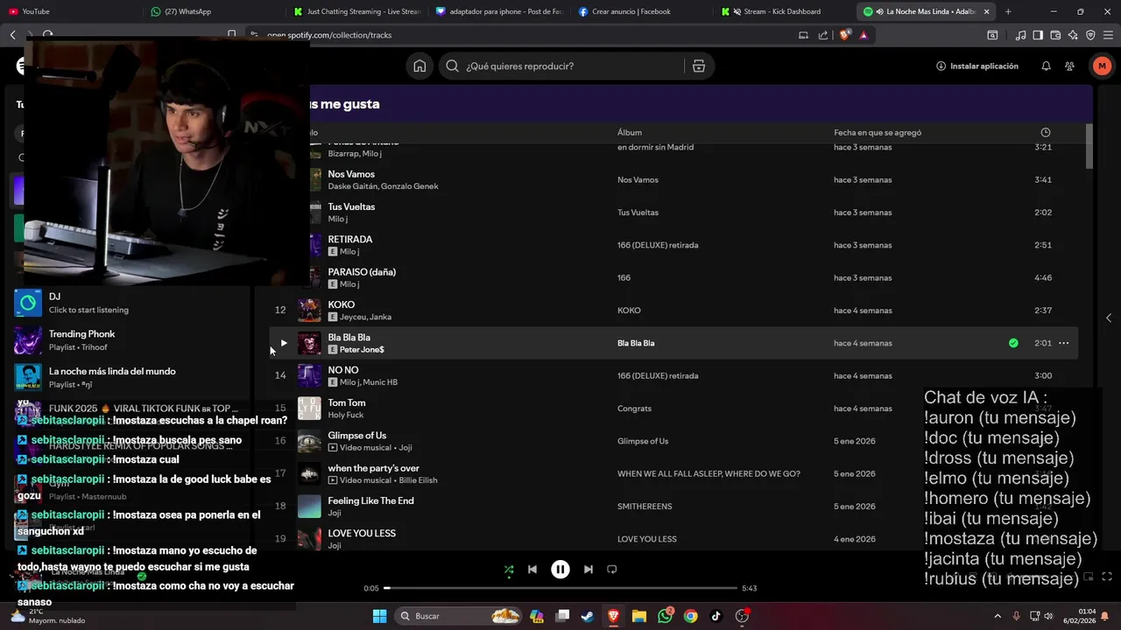Viewport: 1121px width, 630px height.
Task: Open Windows Start menu
Action: tap(379, 616)
